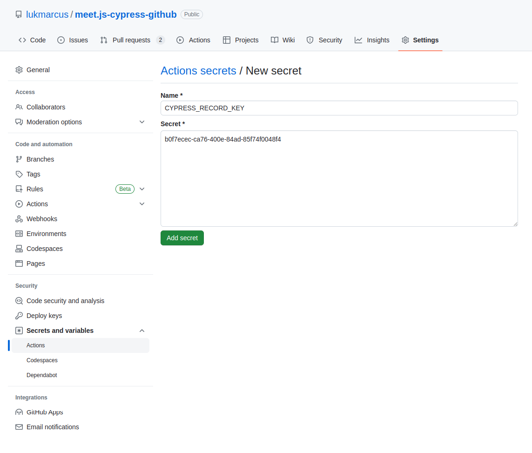This screenshot has height=453, width=532.
Task: Open Pages settings
Action: (81, 264)
